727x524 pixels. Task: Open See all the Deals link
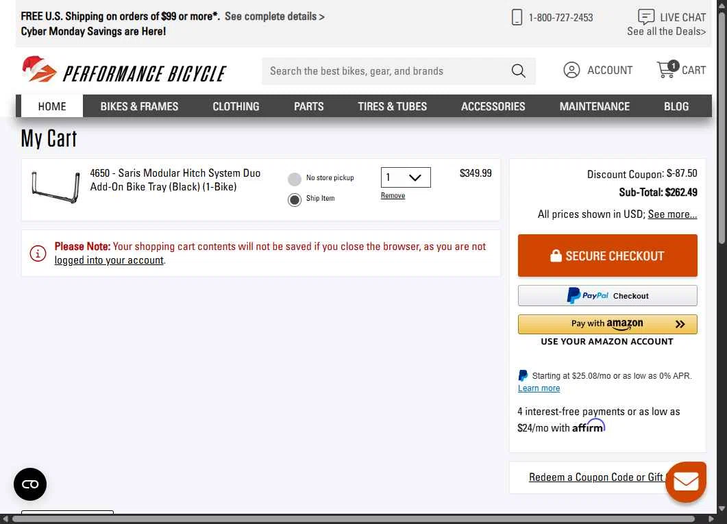click(666, 32)
